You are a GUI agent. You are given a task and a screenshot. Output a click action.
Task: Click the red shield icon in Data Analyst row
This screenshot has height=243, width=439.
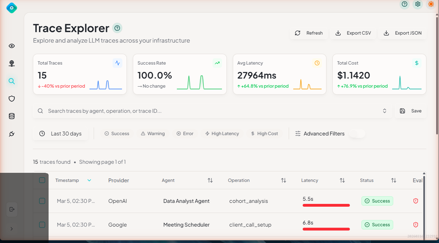coord(416,201)
